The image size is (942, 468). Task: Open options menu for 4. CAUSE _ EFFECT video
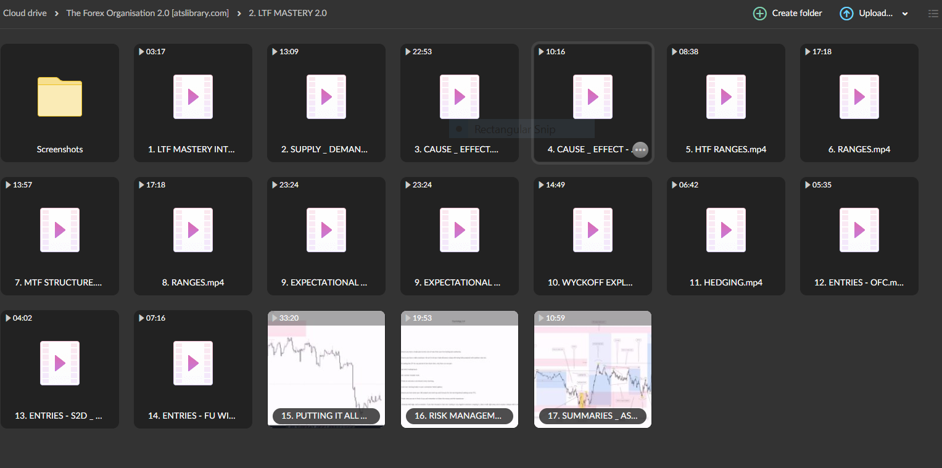(x=640, y=150)
